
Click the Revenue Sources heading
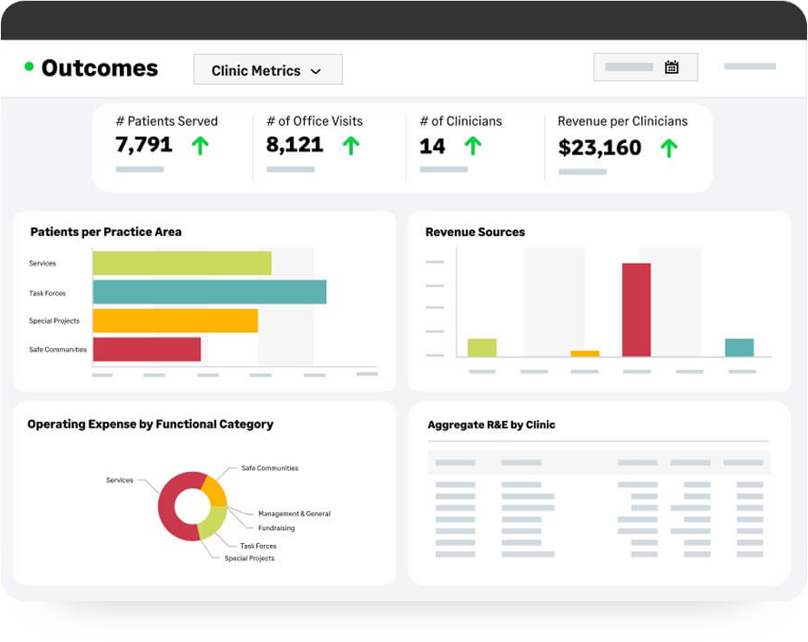pos(475,232)
